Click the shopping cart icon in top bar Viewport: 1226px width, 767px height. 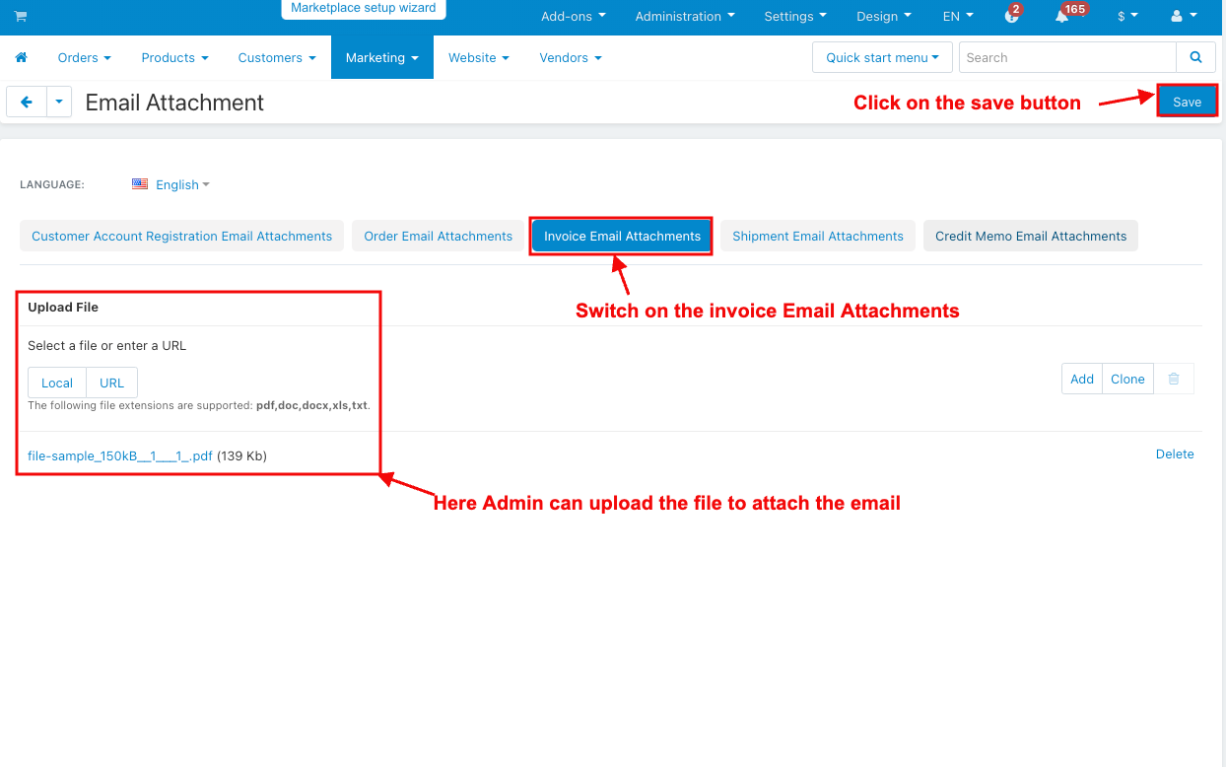(x=21, y=17)
